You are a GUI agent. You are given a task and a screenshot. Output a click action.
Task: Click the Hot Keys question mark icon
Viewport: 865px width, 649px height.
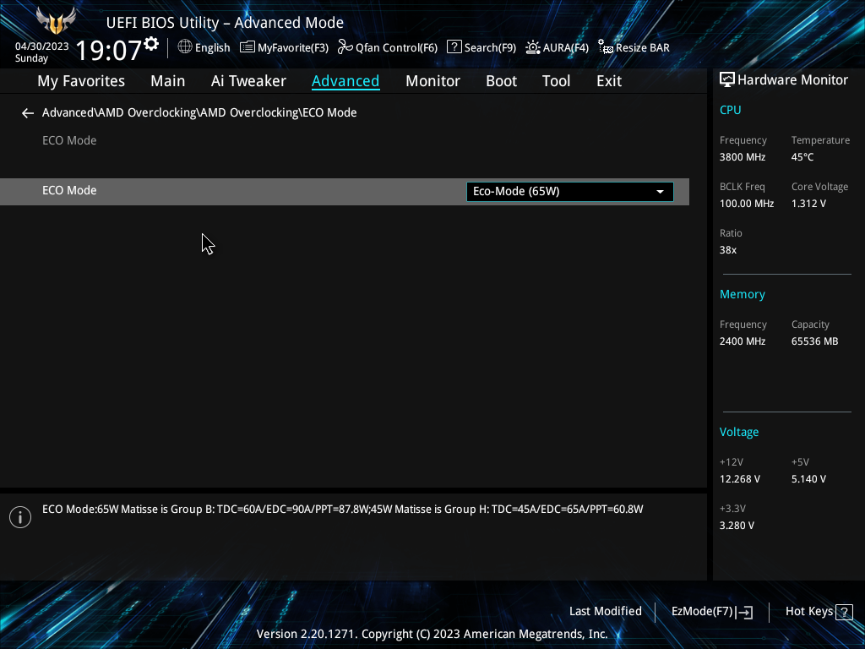click(844, 612)
